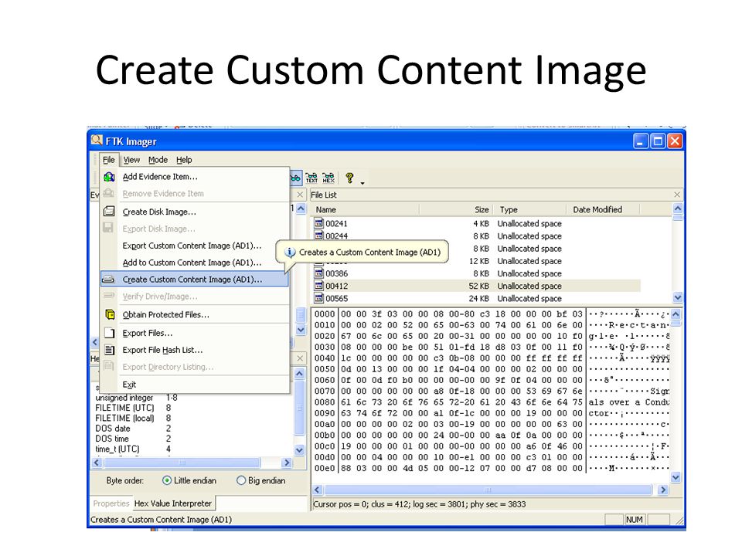Choose Obtain Protected Files menu entry
This screenshot has width=742, height=556.
(195, 314)
